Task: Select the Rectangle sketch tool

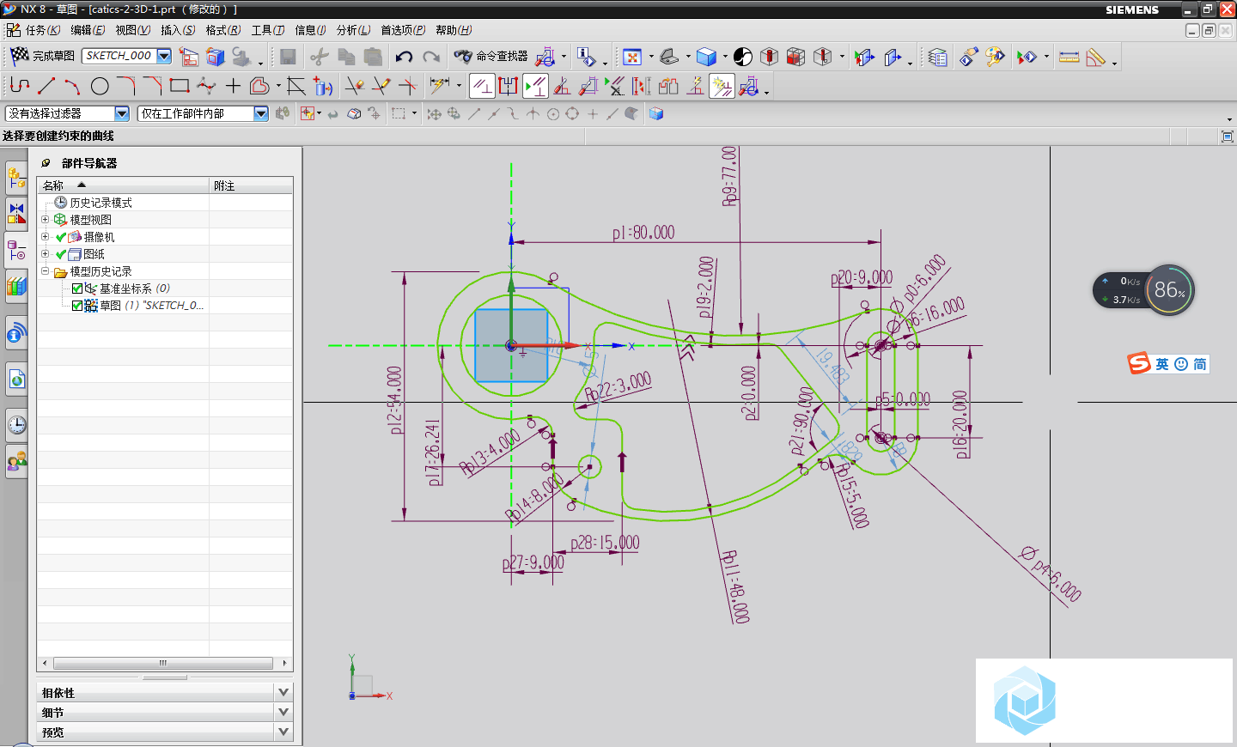Action: tap(179, 86)
